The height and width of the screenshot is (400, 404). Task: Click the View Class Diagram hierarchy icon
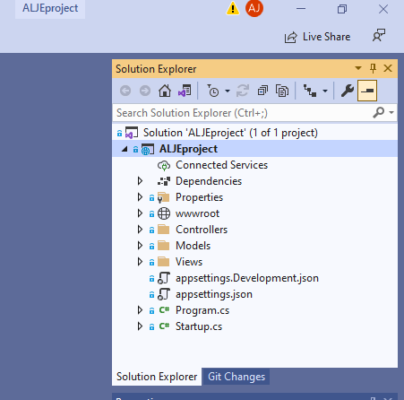[x=310, y=91]
